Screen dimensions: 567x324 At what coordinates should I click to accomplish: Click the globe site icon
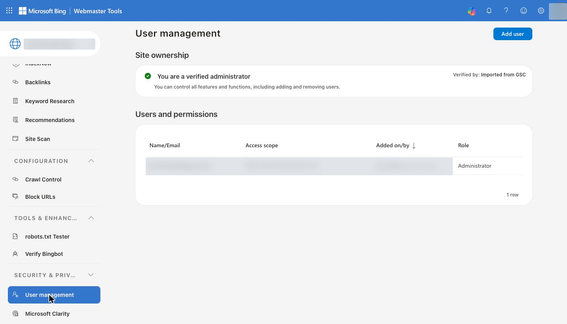coord(15,44)
